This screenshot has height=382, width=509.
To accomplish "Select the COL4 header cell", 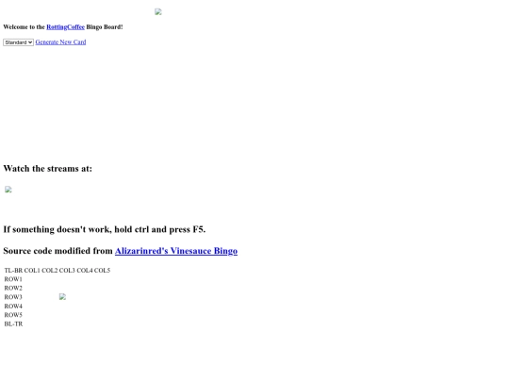I will (x=85, y=271).
